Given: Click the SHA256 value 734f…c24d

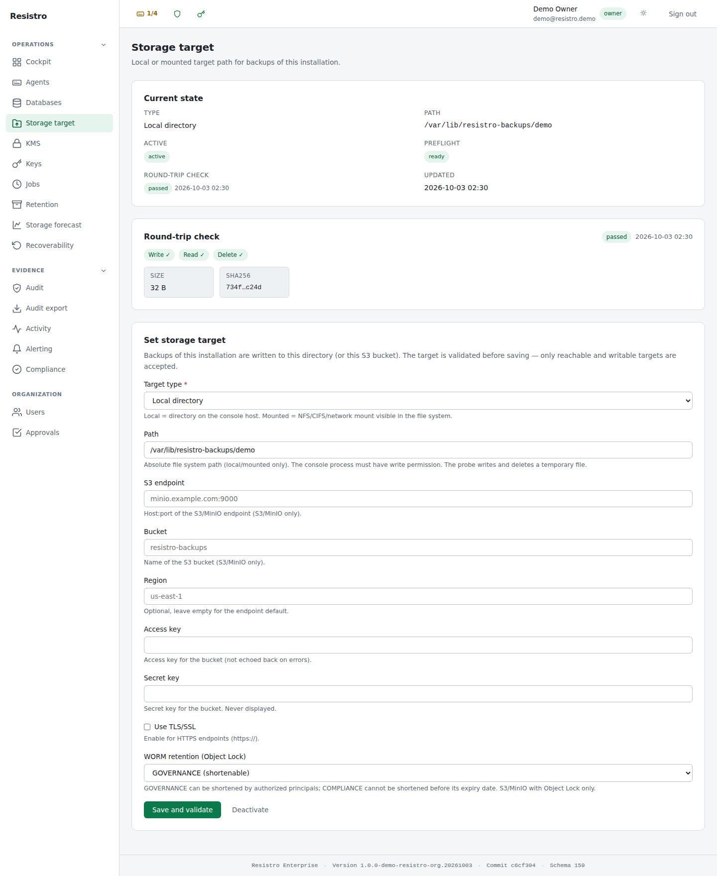Looking at the screenshot, I should coord(243,287).
